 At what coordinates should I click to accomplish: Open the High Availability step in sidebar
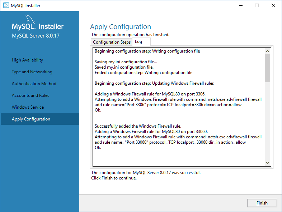[27, 60]
